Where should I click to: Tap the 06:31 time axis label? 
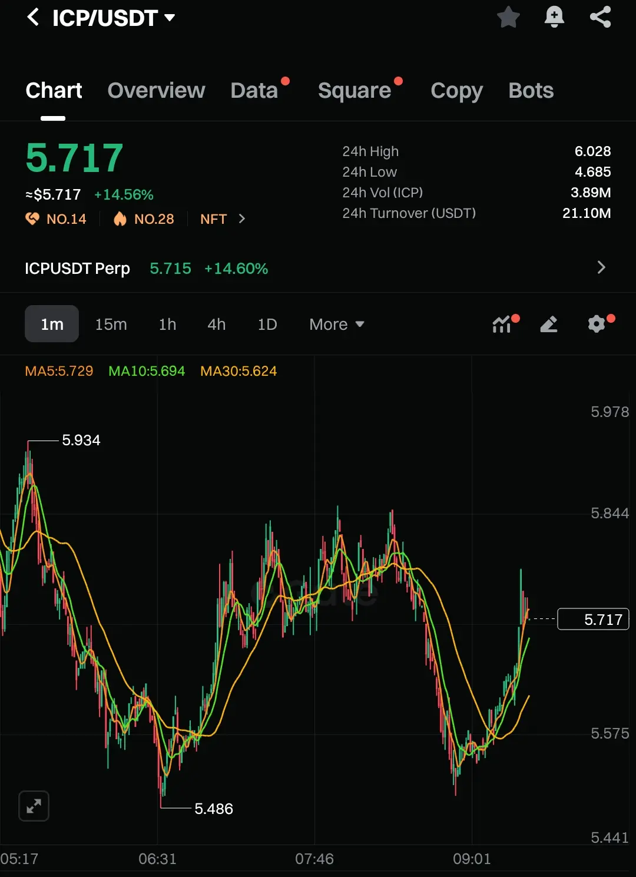point(157,859)
